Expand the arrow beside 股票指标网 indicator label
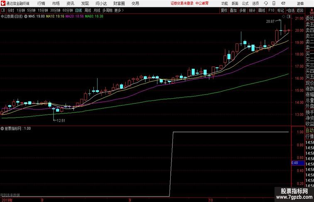 [2, 129]
